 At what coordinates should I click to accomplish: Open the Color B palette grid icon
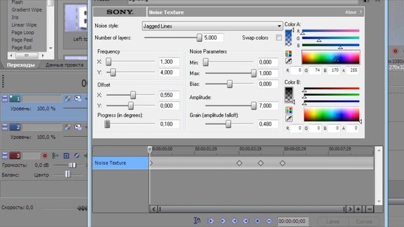[x=289, y=110]
